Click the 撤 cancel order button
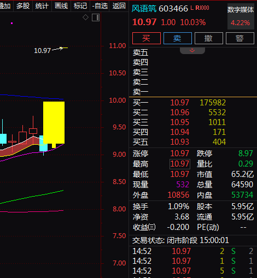The height and width of the screenshot is (278, 257). click(x=209, y=38)
